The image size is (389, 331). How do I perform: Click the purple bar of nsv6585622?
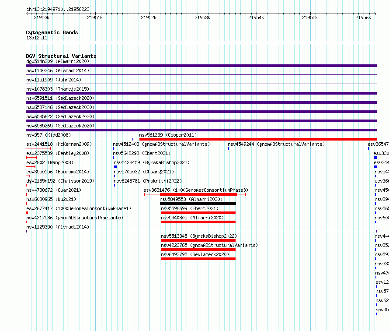click(x=201, y=121)
